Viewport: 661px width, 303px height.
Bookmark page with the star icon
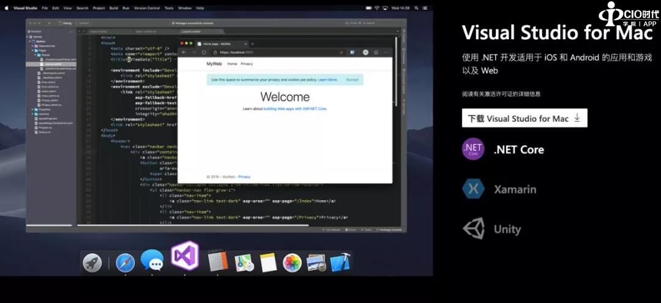[341, 53]
